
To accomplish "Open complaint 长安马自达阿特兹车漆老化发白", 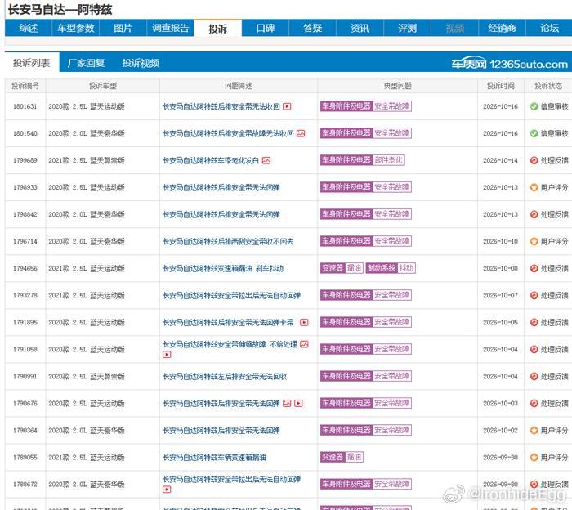I will tap(211, 160).
